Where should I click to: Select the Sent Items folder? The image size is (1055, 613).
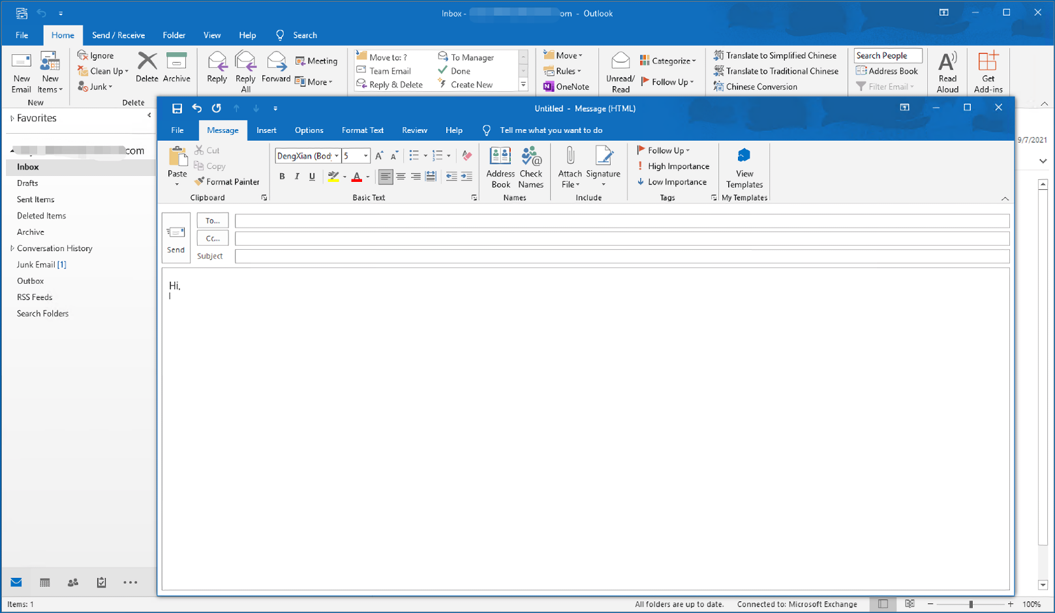pos(36,200)
